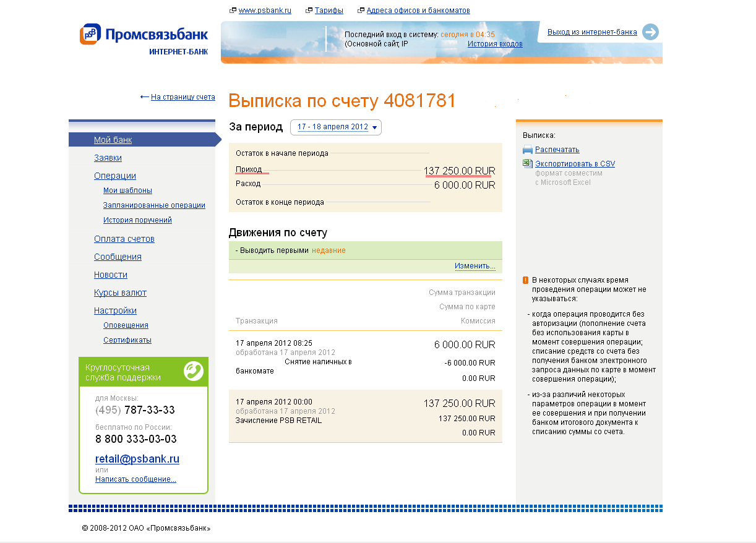
Task: Click the external-link icon before Тарифы
Action: point(309,11)
